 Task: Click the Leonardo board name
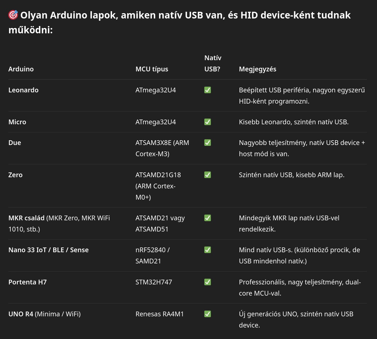pos(24,90)
